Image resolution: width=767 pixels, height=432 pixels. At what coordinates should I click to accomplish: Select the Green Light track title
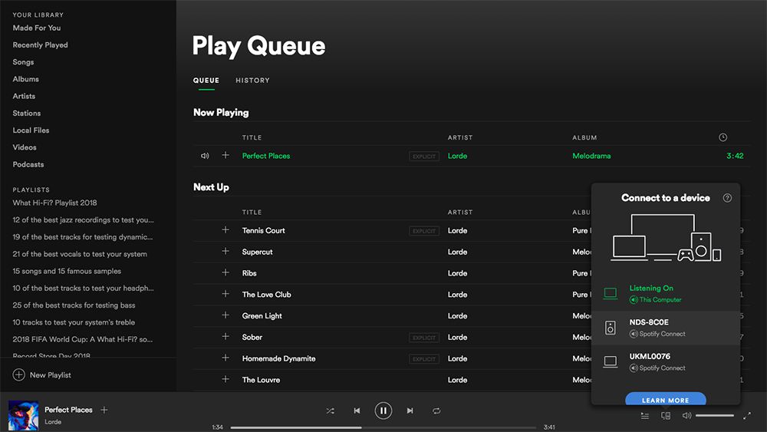pyautogui.click(x=262, y=316)
